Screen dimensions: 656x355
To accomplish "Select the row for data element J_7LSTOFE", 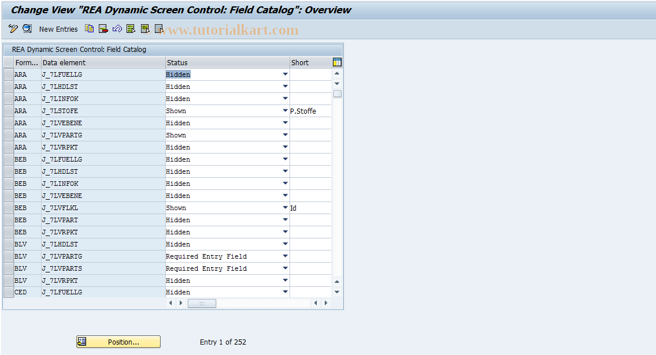I will coord(8,110).
